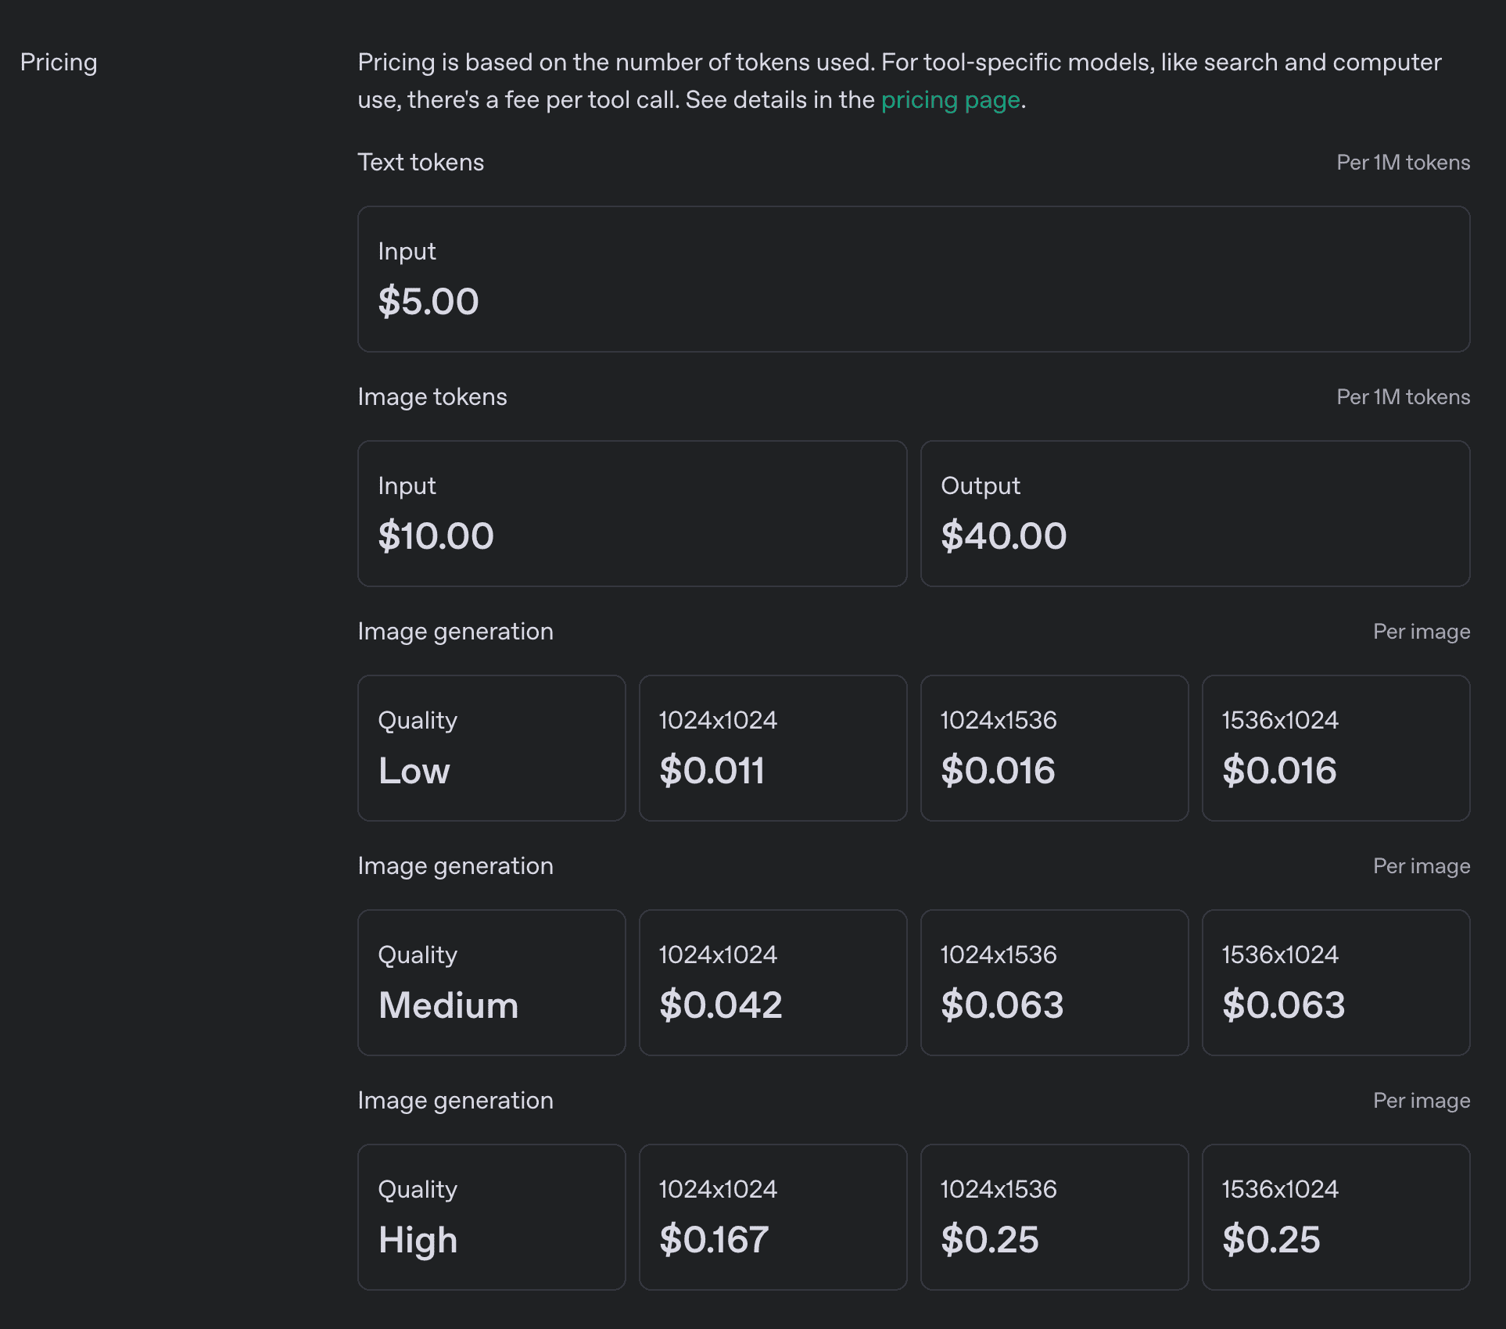Click the Text tokens heading
1506x1329 pixels.
[421, 163]
